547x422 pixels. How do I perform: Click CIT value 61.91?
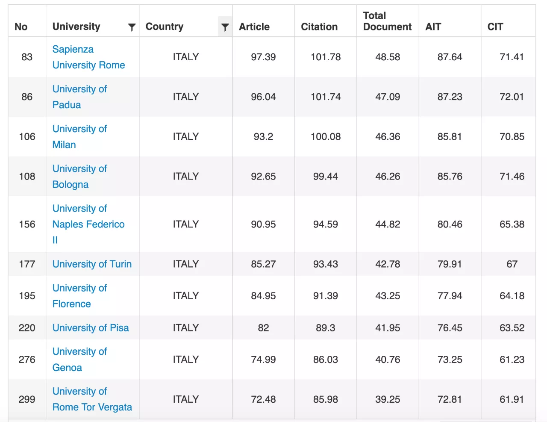click(512, 399)
